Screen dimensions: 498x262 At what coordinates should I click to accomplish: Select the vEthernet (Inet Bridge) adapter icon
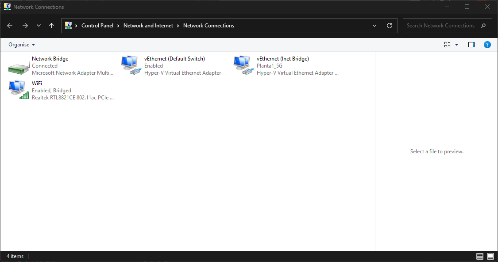tap(243, 66)
